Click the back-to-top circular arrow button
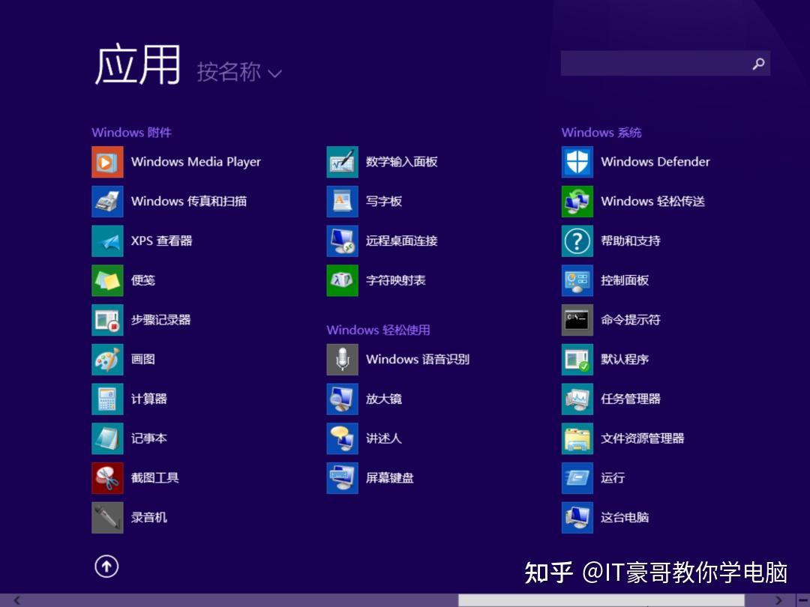Image resolution: width=810 pixels, height=607 pixels. pos(106,567)
